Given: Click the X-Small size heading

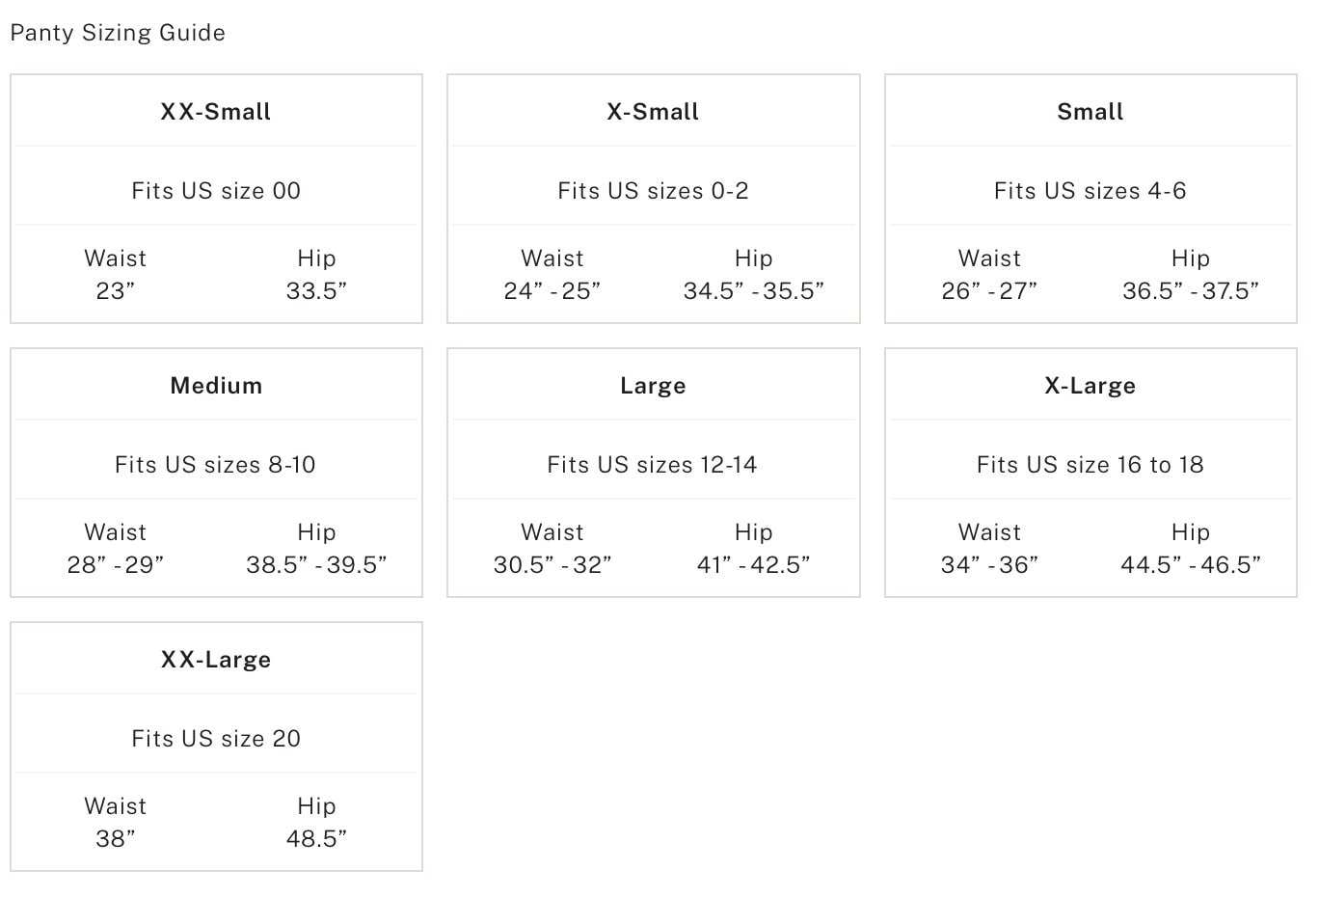Looking at the screenshot, I should (x=653, y=112).
